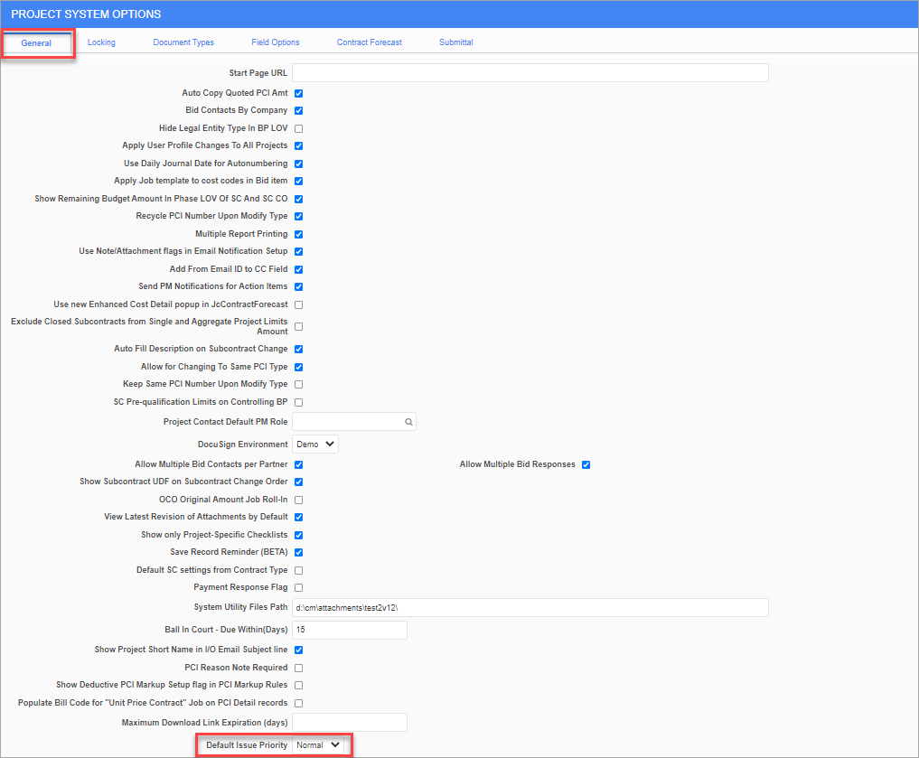Uncheck Add From Email ID to CC Field
The height and width of the screenshot is (758, 919).
[x=299, y=269]
